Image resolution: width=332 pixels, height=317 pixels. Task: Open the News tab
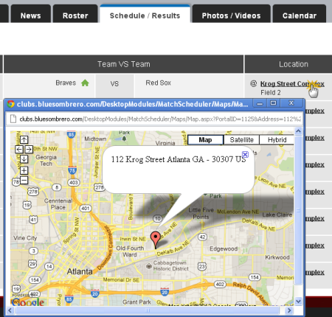pyautogui.click(x=31, y=14)
